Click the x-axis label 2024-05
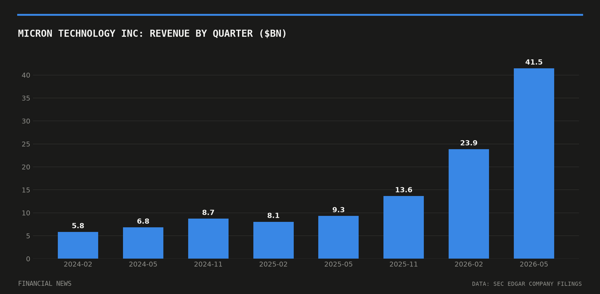 coord(143,264)
